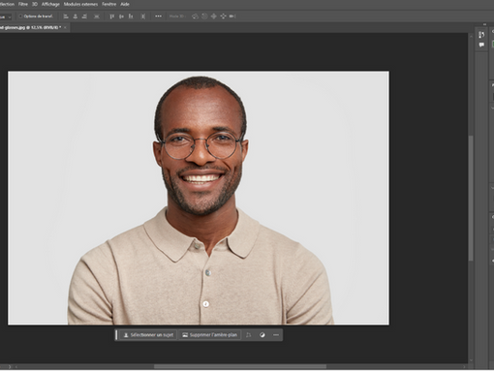The image size is (494, 371).
Task: Open the Modules externes menu
Action: tap(80, 4)
